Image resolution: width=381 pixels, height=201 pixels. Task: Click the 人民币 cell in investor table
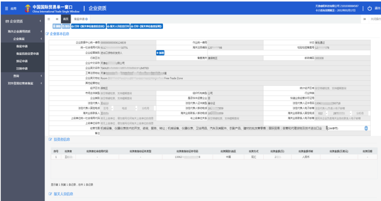click(x=306, y=157)
